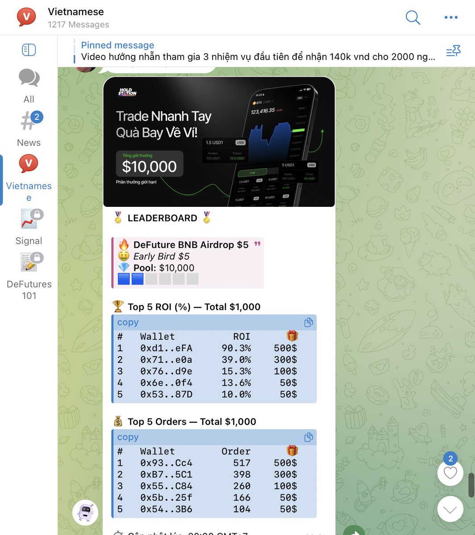Select wallet 0x54..3B6 row
Image resolution: width=475 pixels, height=535 pixels.
207,509
